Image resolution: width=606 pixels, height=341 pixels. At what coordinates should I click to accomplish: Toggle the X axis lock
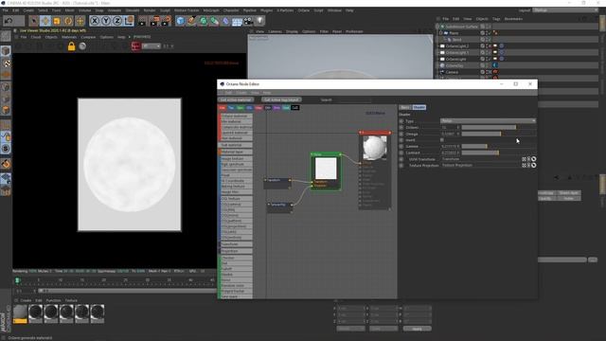click(x=95, y=21)
